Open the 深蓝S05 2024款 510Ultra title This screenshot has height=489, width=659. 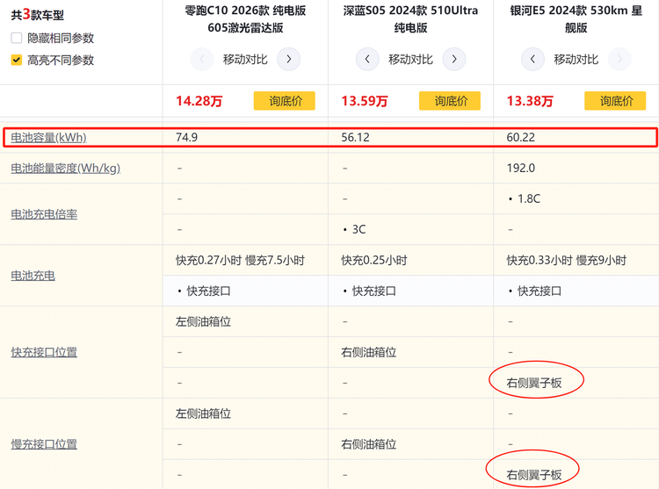pyautogui.click(x=410, y=19)
